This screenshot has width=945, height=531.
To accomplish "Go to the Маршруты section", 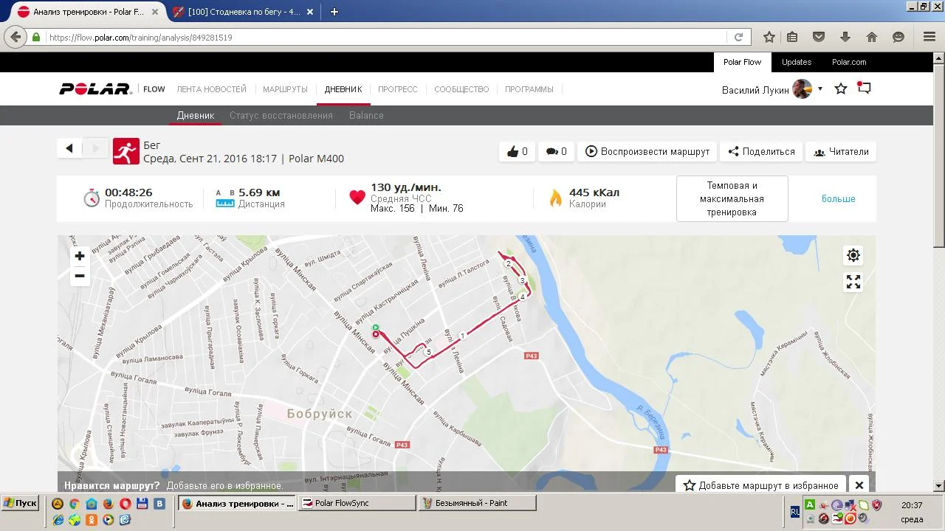I will [285, 89].
